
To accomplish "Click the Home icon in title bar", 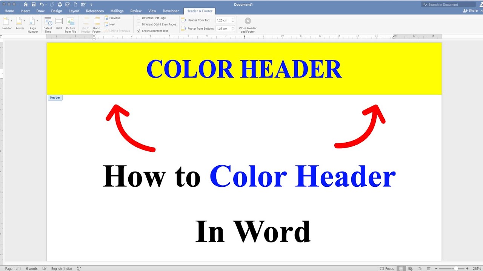I will 26,5.
